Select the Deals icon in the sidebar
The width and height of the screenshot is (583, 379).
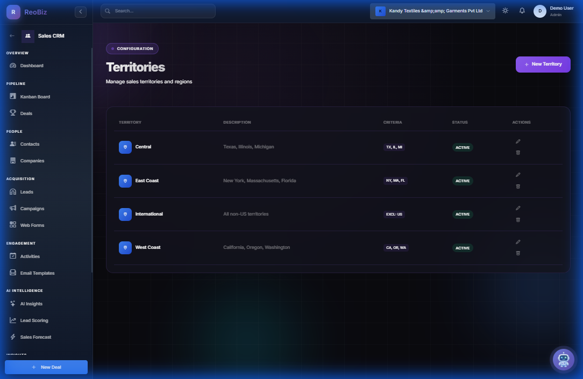tap(15, 113)
